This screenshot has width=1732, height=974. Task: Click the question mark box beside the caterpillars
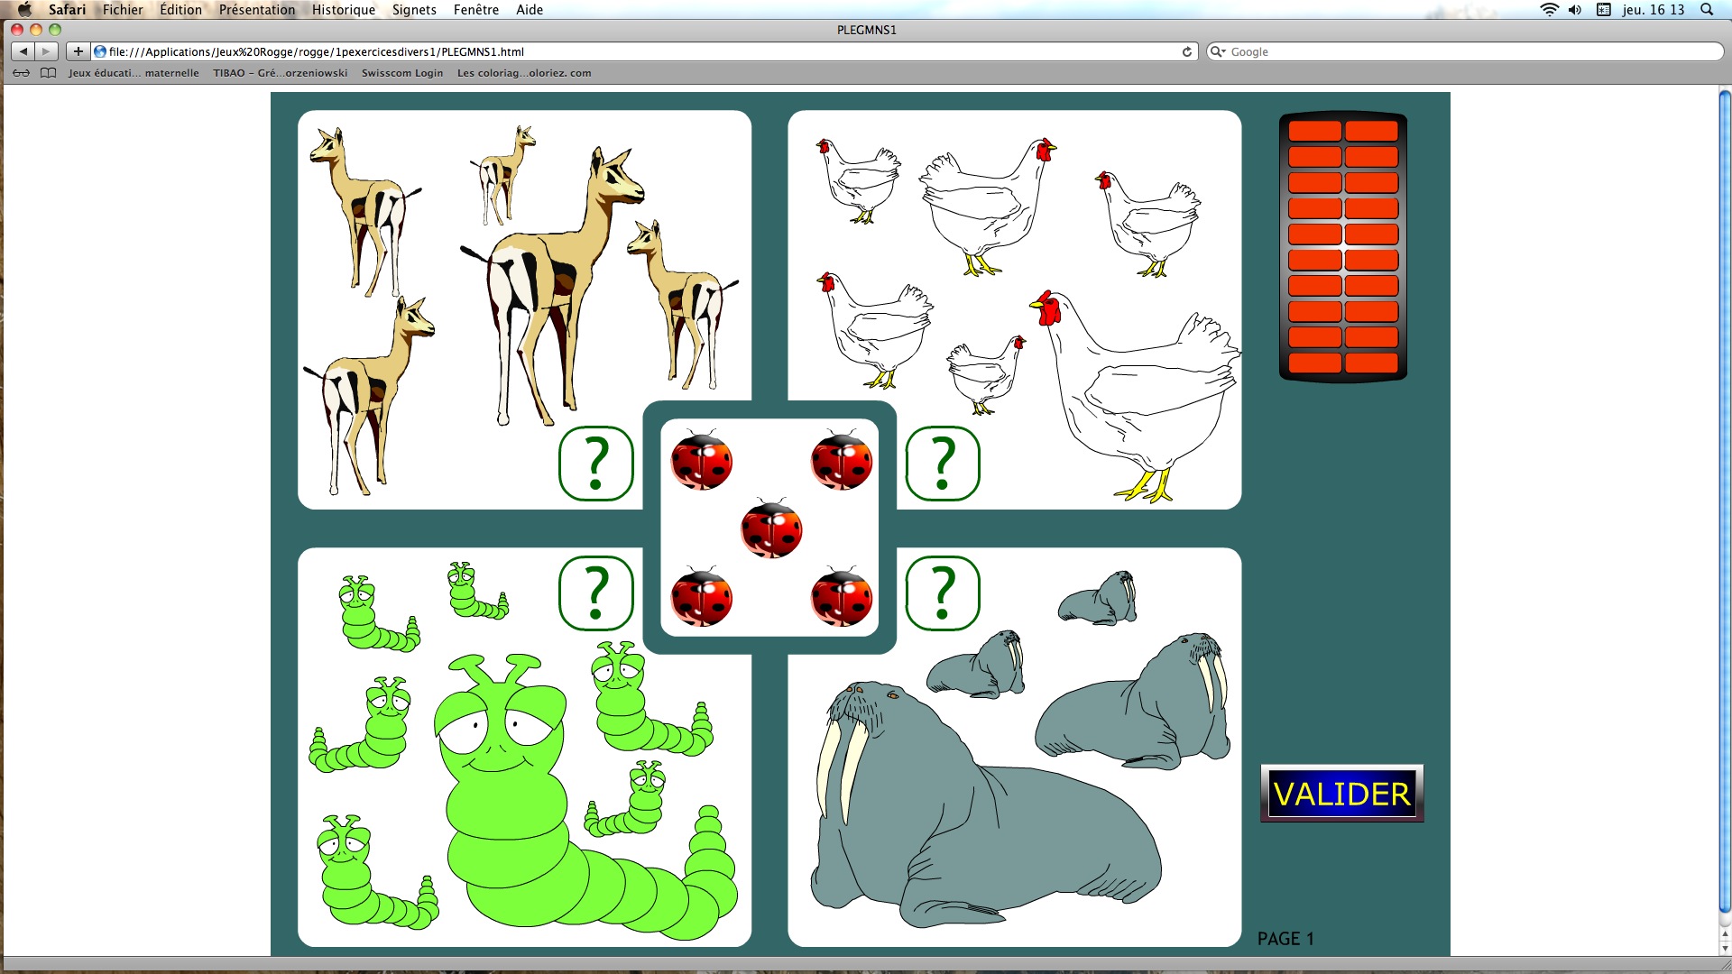(x=595, y=593)
